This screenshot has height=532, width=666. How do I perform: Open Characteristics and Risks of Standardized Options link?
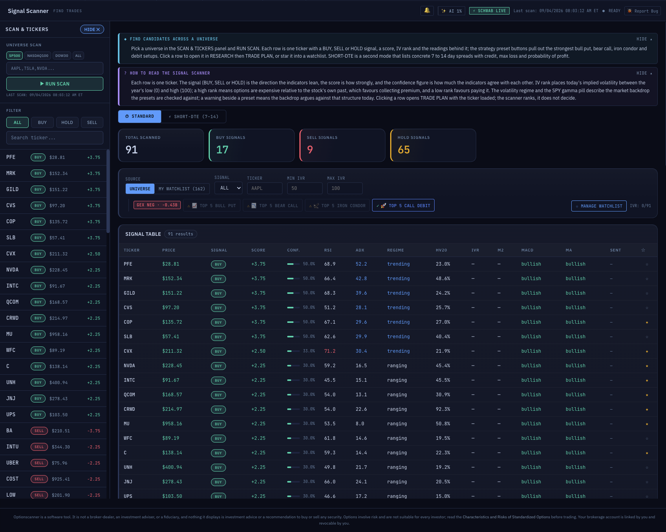506,517
